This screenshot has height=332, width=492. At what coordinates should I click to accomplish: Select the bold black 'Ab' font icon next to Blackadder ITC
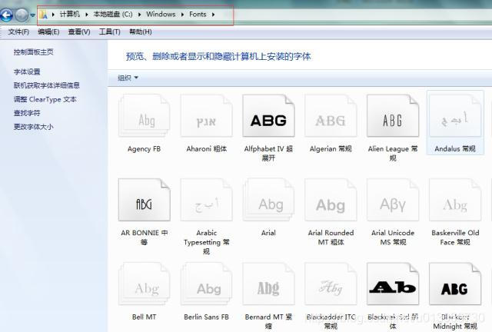coord(393,284)
